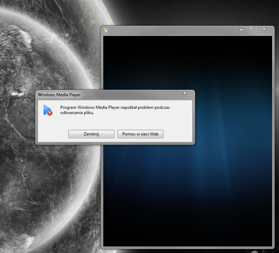This screenshot has height=253, width=279.
Task: Maximize the Media Player window
Action: [x=251, y=29]
